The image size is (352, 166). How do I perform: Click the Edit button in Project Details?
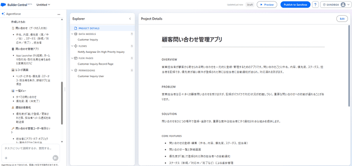click(342, 19)
